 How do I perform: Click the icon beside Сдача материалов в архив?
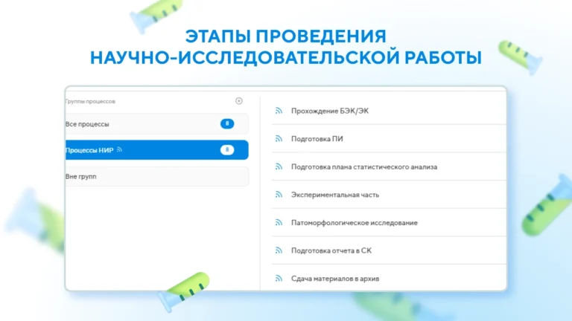pos(279,279)
